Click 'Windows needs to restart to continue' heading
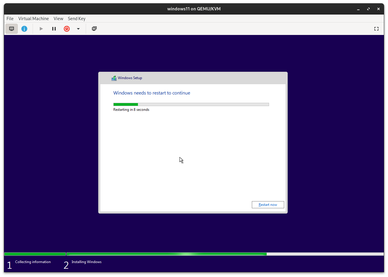This screenshot has height=277, width=388. [x=152, y=93]
